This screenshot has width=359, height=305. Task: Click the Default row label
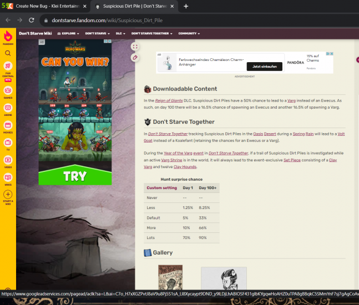point(153,218)
